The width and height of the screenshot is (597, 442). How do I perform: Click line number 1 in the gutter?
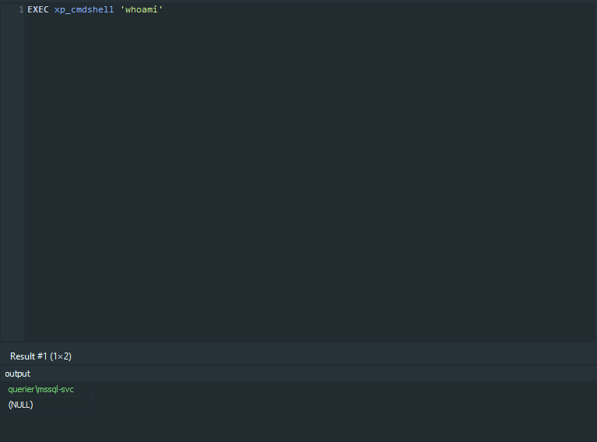coord(21,9)
